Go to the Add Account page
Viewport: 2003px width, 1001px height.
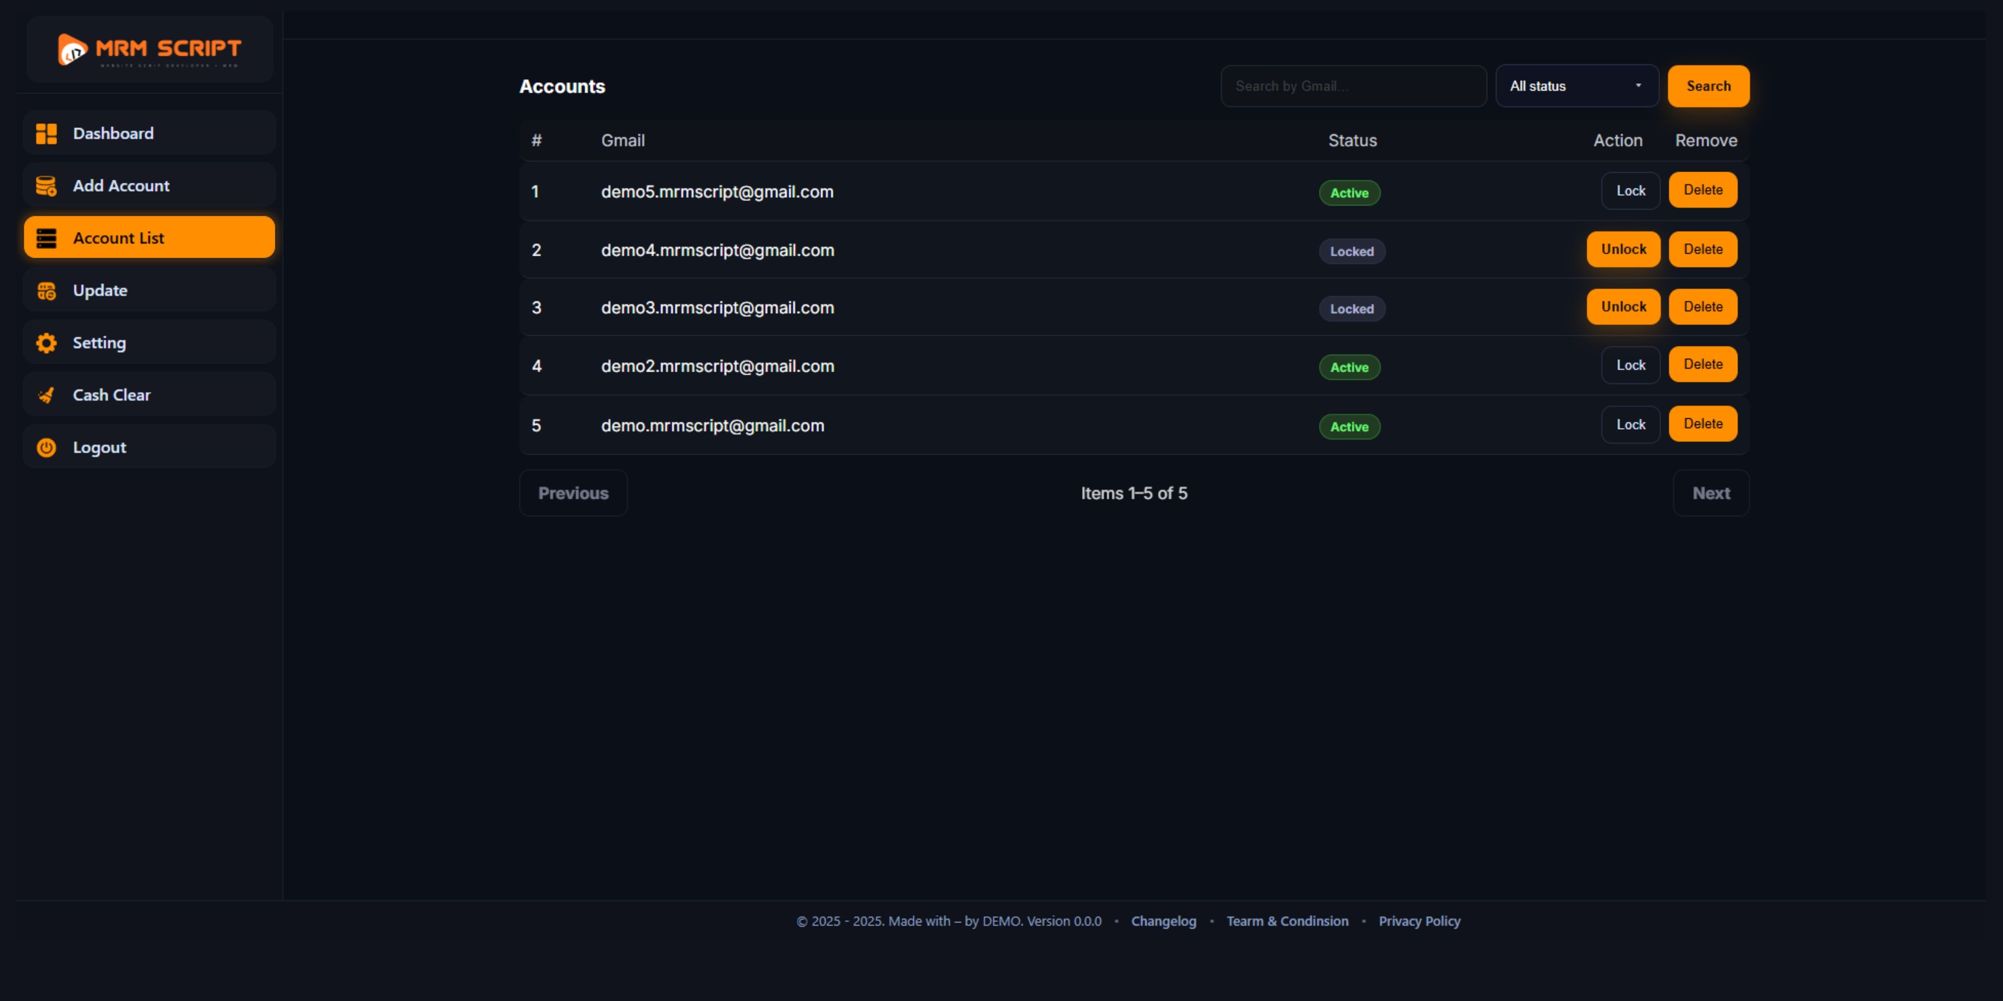tap(149, 186)
